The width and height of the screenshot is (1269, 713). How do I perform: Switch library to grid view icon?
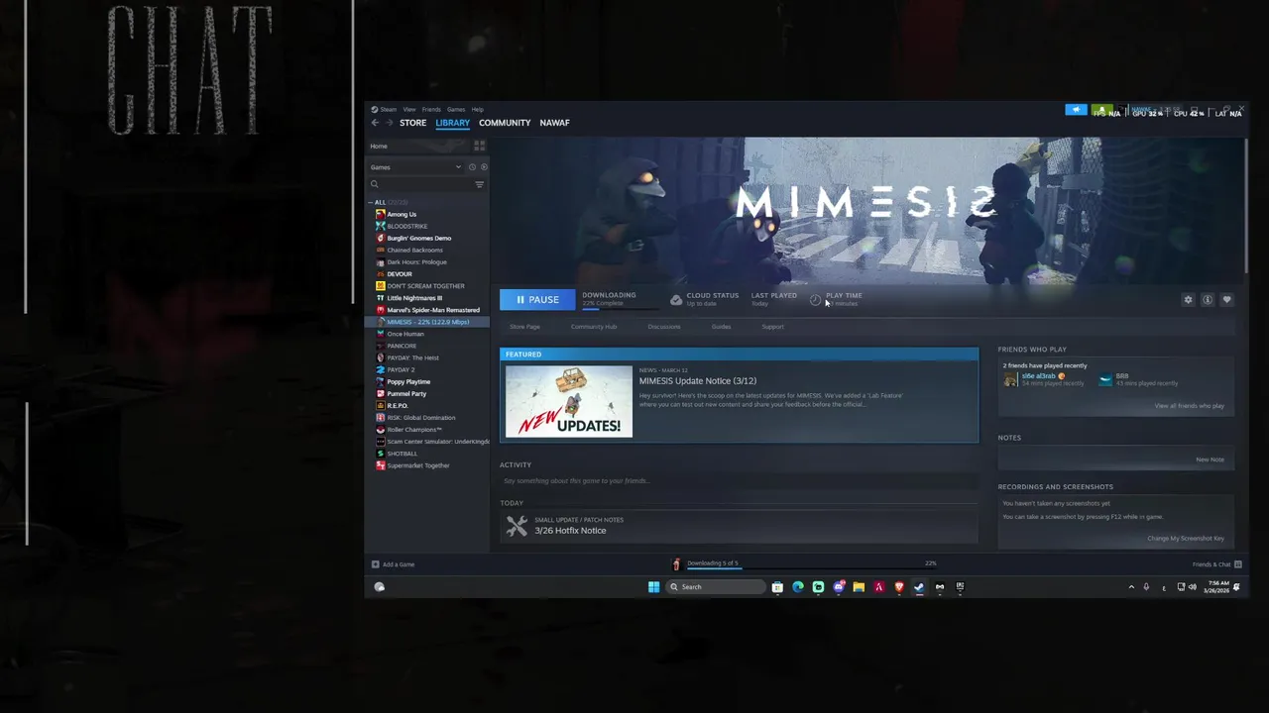(x=480, y=146)
